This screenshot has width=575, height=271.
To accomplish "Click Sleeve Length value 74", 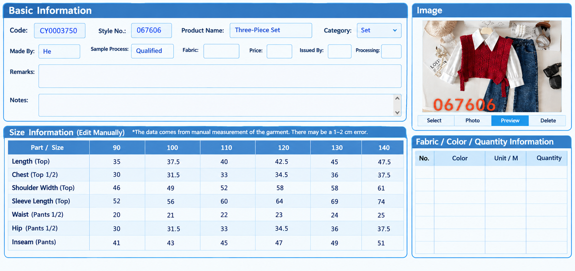I will click(x=381, y=202).
